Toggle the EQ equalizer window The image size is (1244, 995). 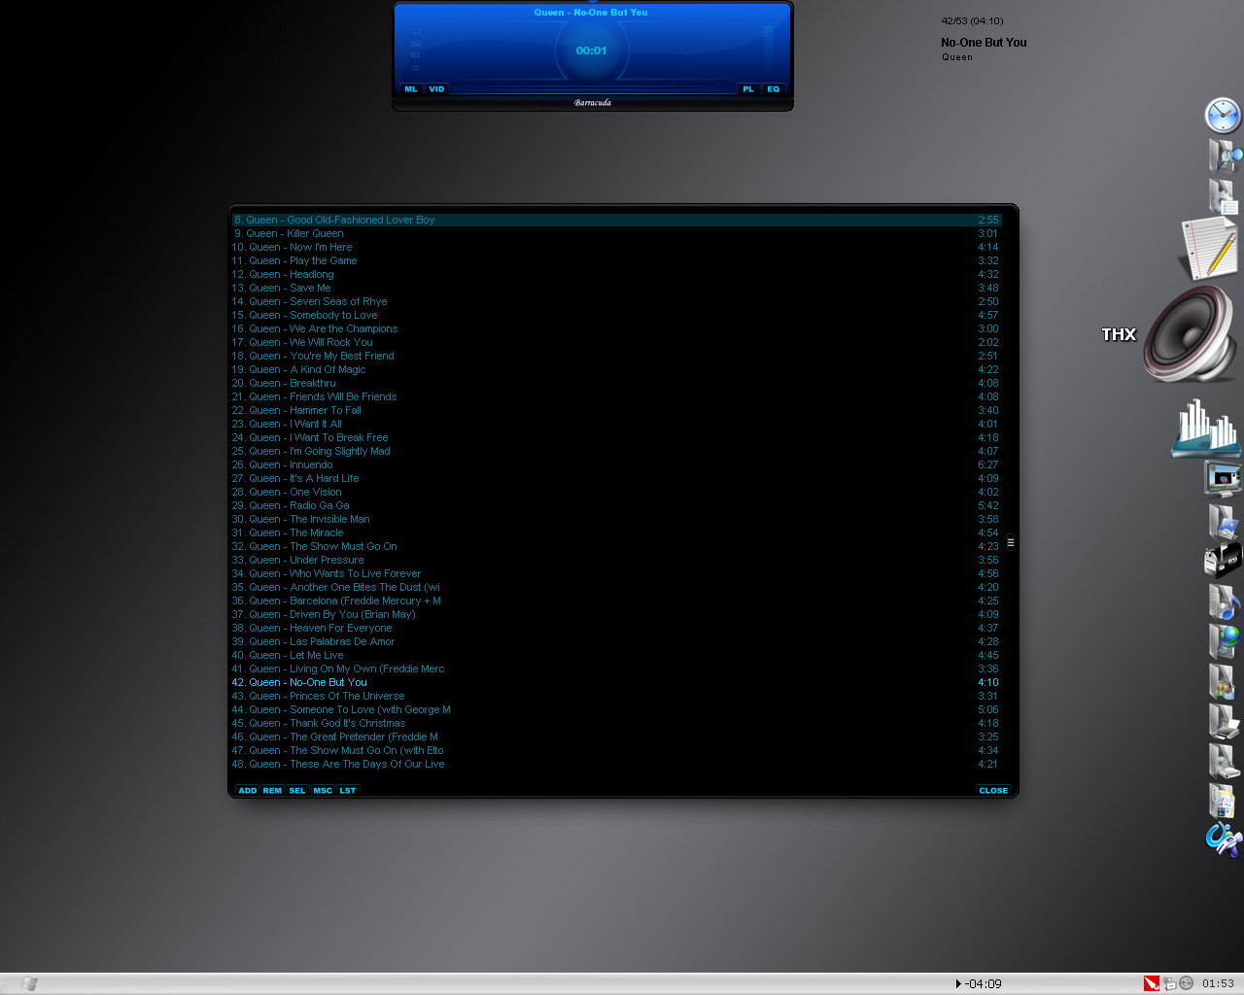(x=774, y=88)
